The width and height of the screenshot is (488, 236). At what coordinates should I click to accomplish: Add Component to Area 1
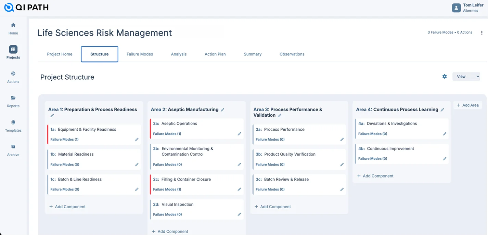[67, 207]
